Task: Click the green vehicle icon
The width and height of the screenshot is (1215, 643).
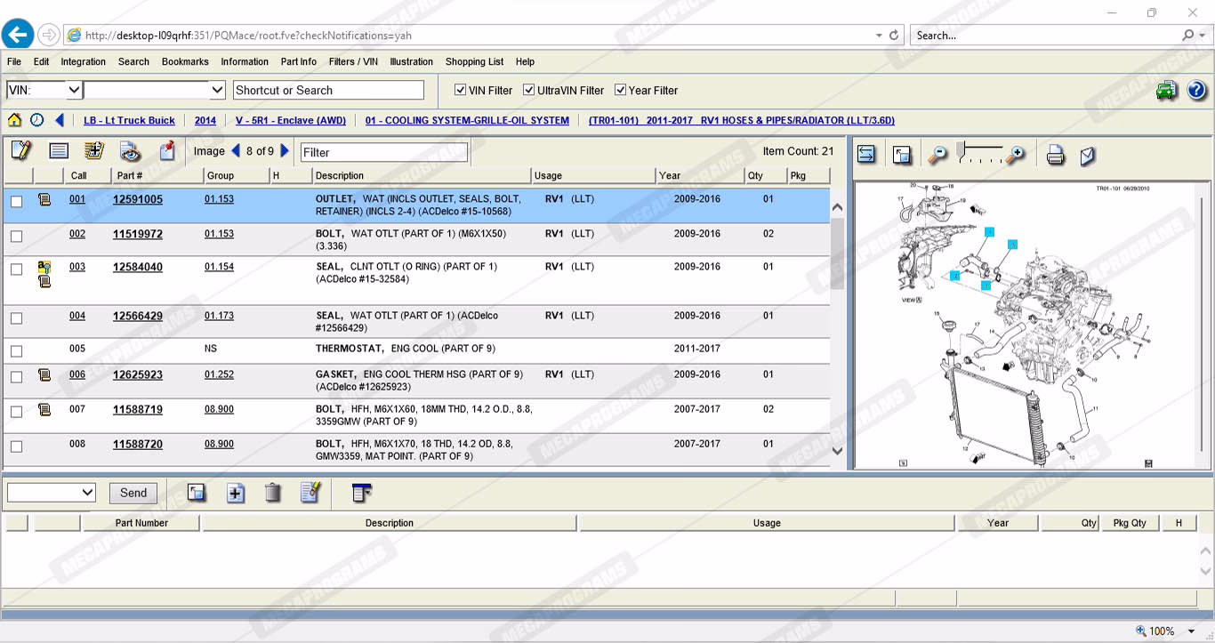Action: tap(1166, 90)
